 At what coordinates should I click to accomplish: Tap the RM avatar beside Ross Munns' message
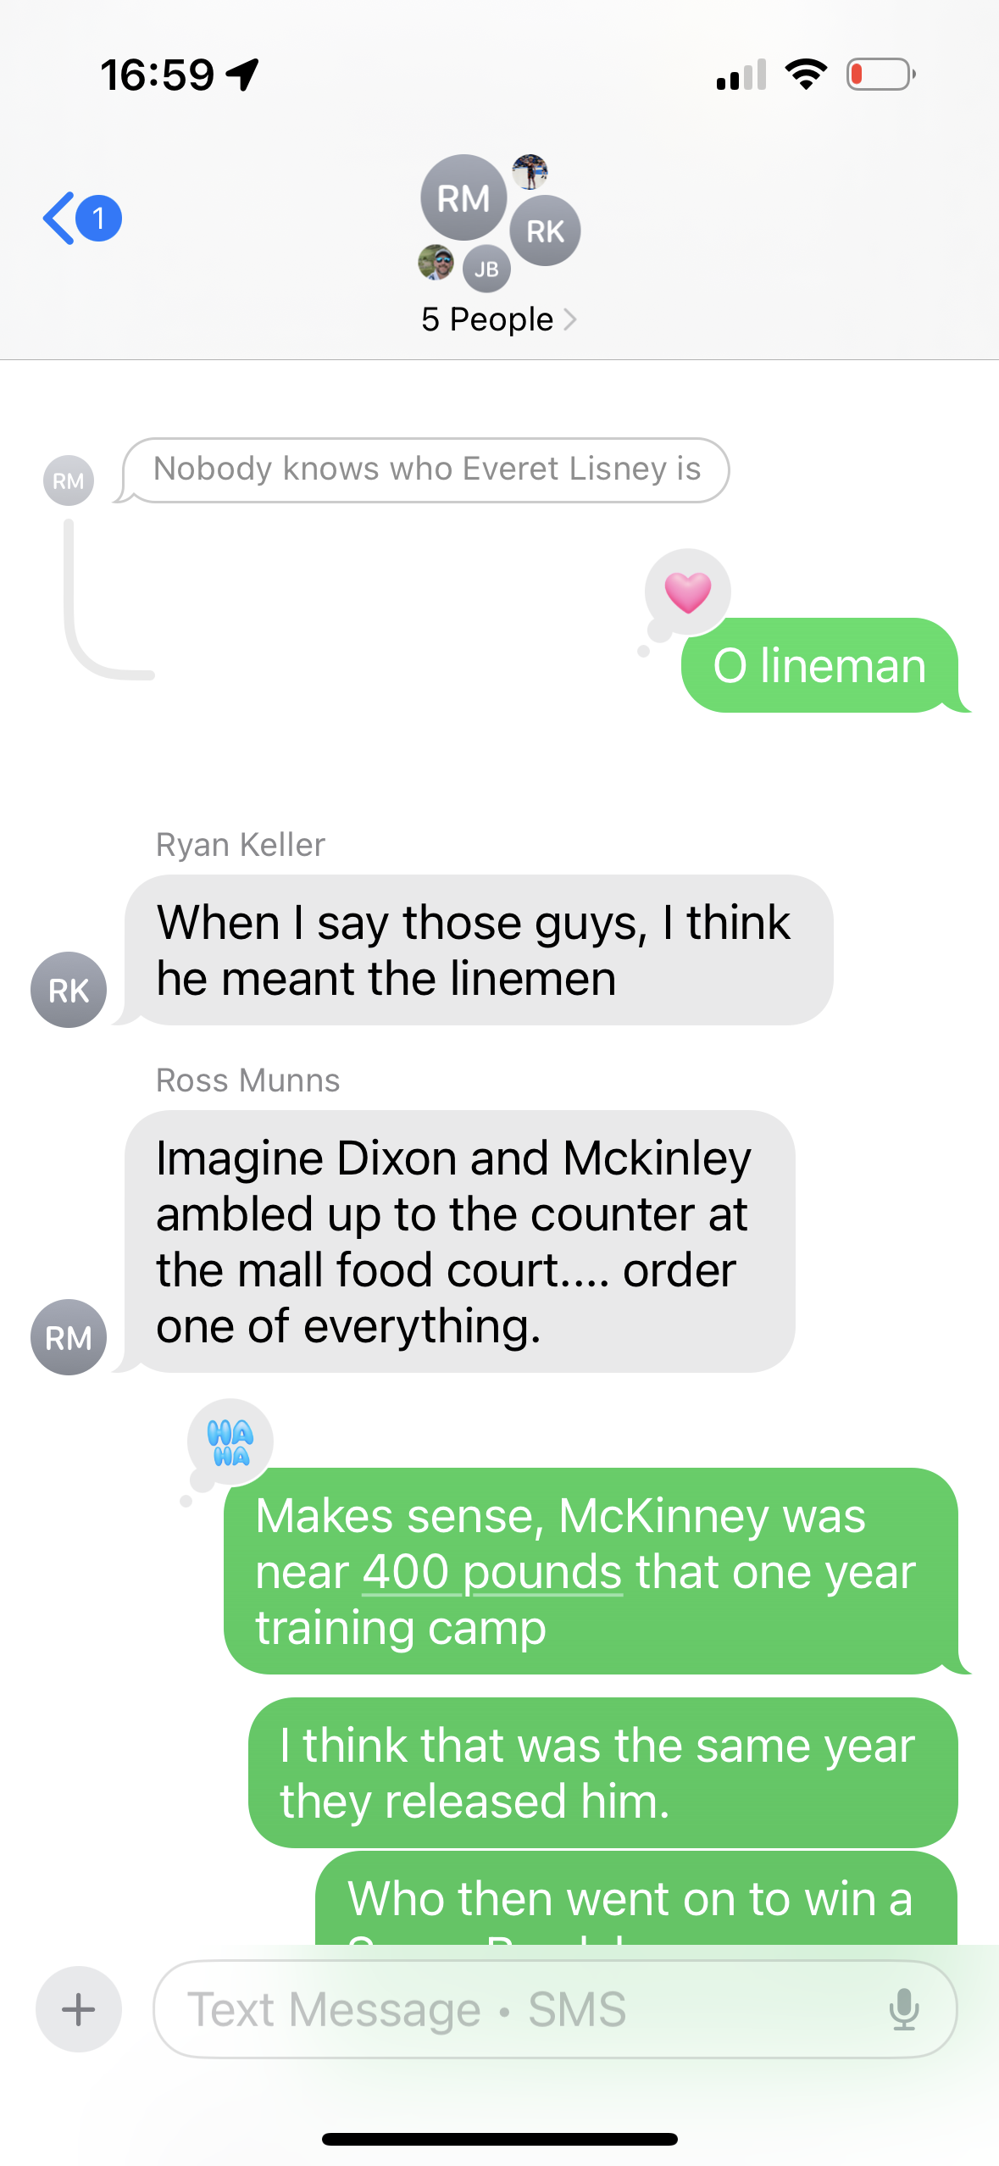click(x=69, y=1337)
